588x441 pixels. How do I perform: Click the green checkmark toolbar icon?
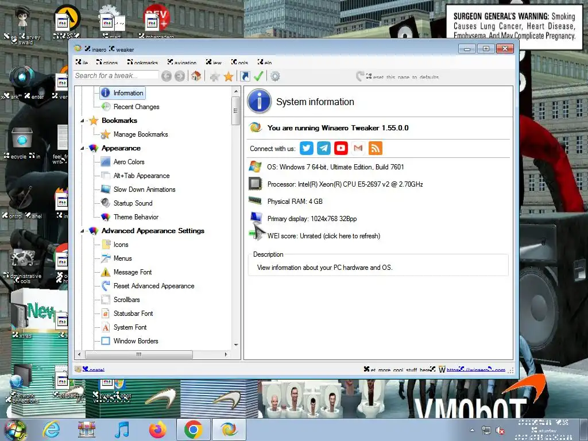[x=258, y=76]
